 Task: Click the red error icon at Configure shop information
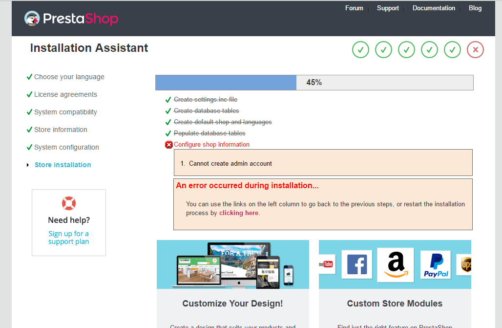[x=169, y=145]
